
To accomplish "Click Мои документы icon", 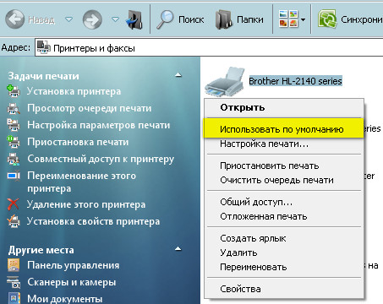I will (14, 298).
